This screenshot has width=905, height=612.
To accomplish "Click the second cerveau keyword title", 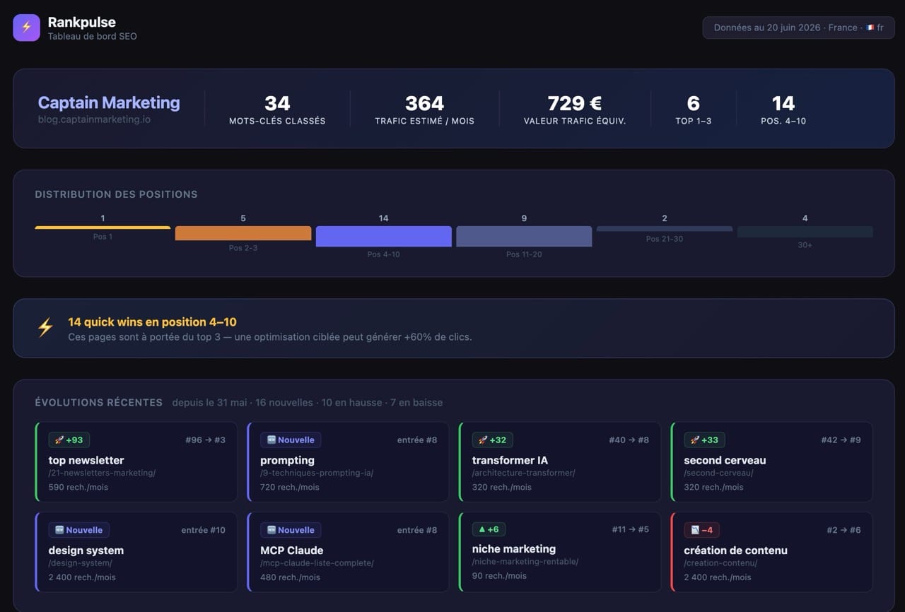I will (725, 460).
